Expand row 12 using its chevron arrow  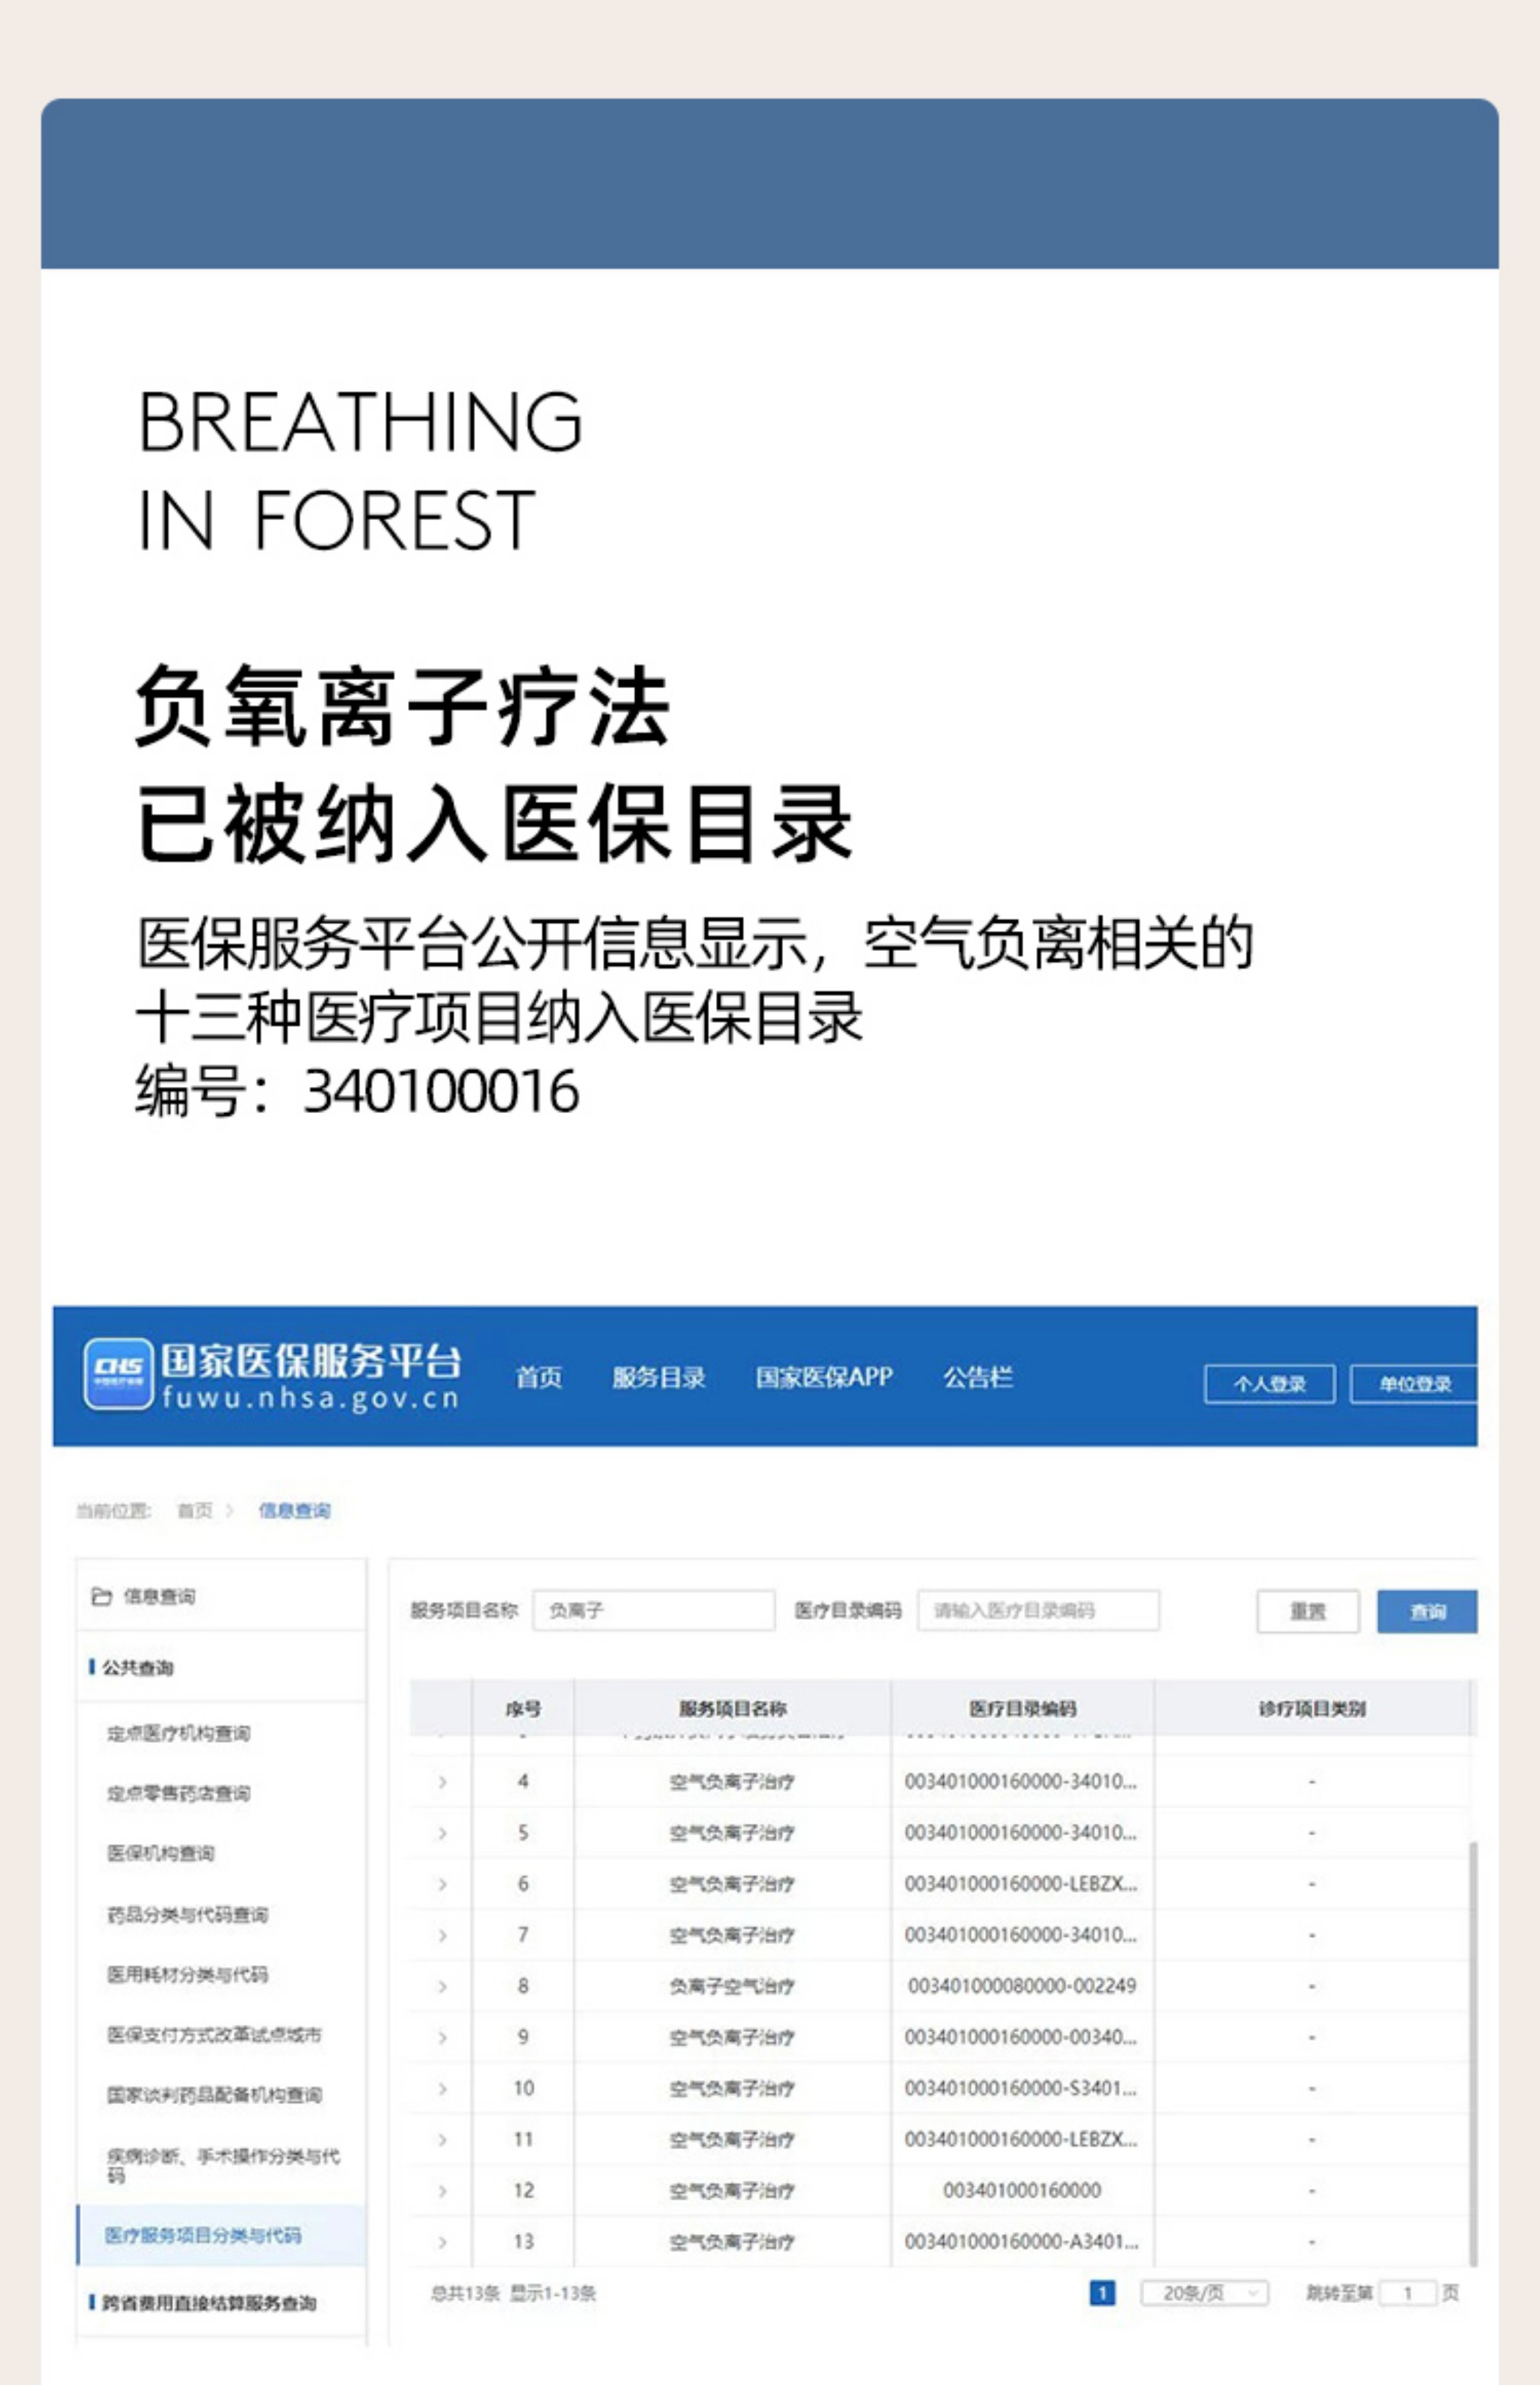pos(442,2191)
